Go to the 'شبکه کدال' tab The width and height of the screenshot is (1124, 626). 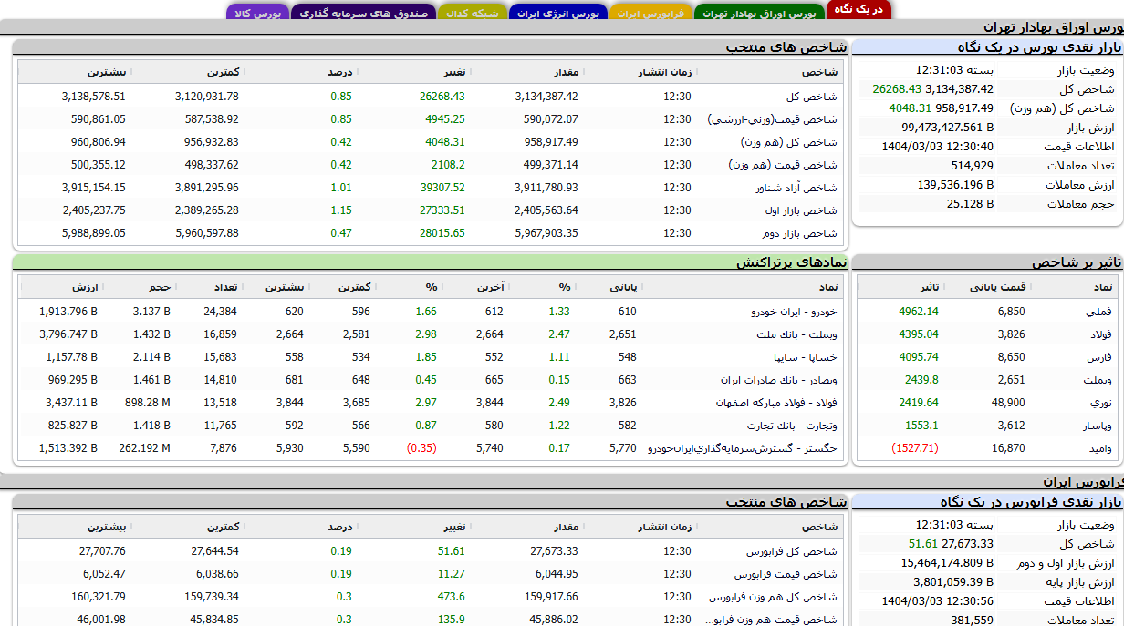pyautogui.click(x=472, y=14)
